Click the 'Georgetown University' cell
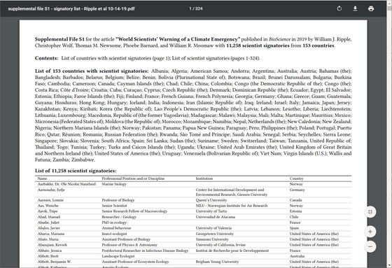This screenshot has height=268, width=392. 214,234
